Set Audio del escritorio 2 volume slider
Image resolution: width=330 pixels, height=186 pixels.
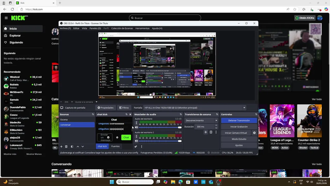tap(160, 141)
